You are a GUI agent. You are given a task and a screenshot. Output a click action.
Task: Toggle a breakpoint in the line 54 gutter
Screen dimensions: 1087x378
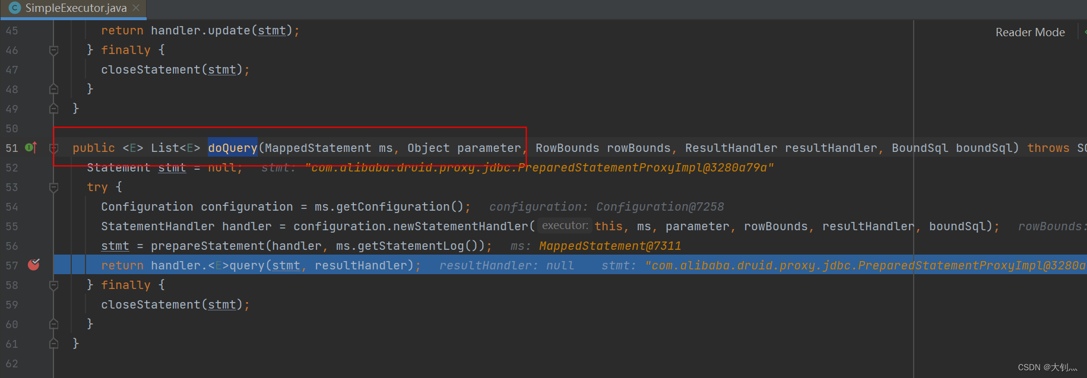(33, 207)
